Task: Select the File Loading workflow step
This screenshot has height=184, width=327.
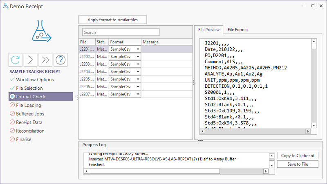Action: 28,105
